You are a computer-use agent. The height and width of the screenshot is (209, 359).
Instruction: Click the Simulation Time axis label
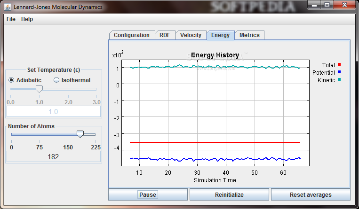click(x=215, y=180)
